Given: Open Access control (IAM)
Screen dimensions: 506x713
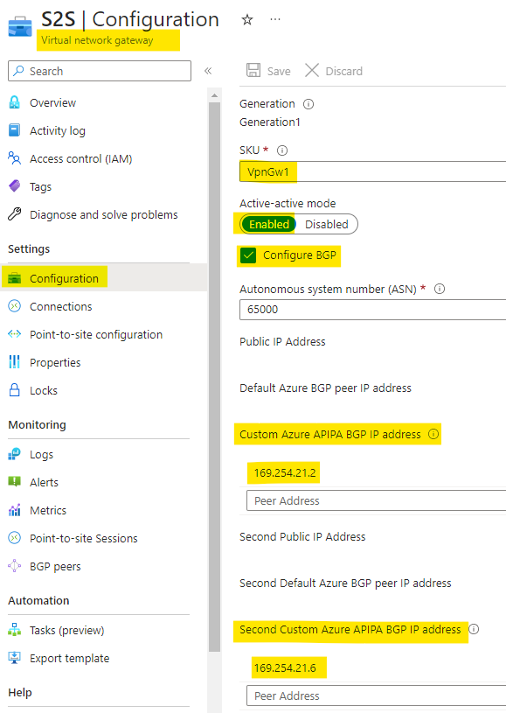Looking at the screenshot, I should pos(81,158).
